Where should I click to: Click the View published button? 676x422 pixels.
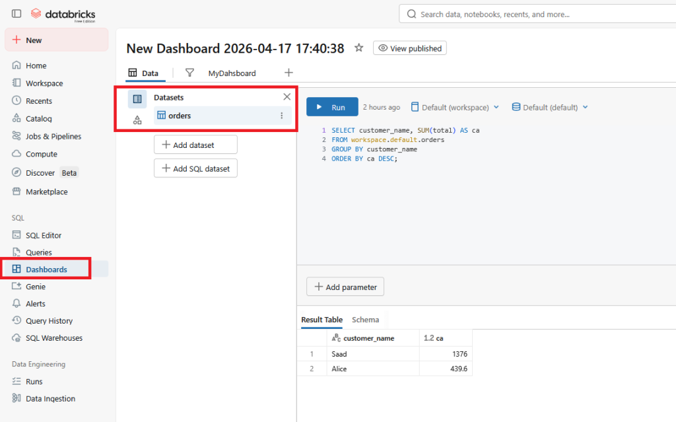click(x=410, y=48)
